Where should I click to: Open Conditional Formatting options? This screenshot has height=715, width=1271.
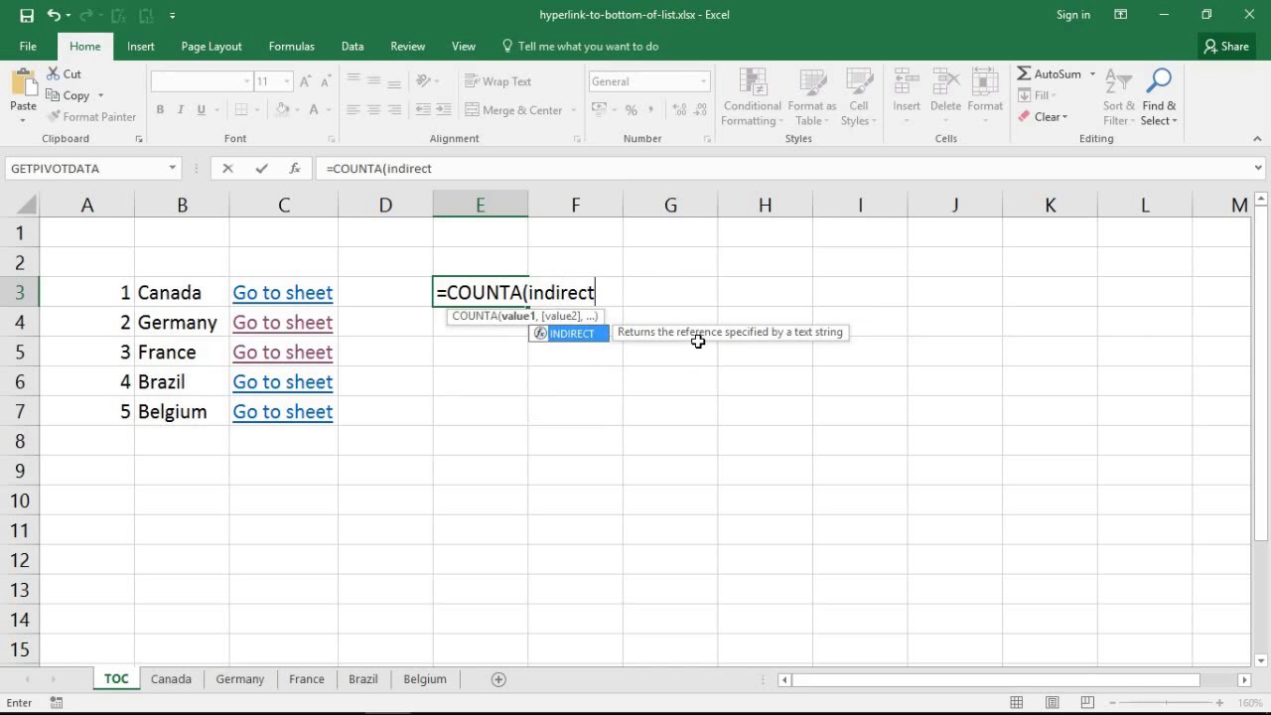click(752, 96)
